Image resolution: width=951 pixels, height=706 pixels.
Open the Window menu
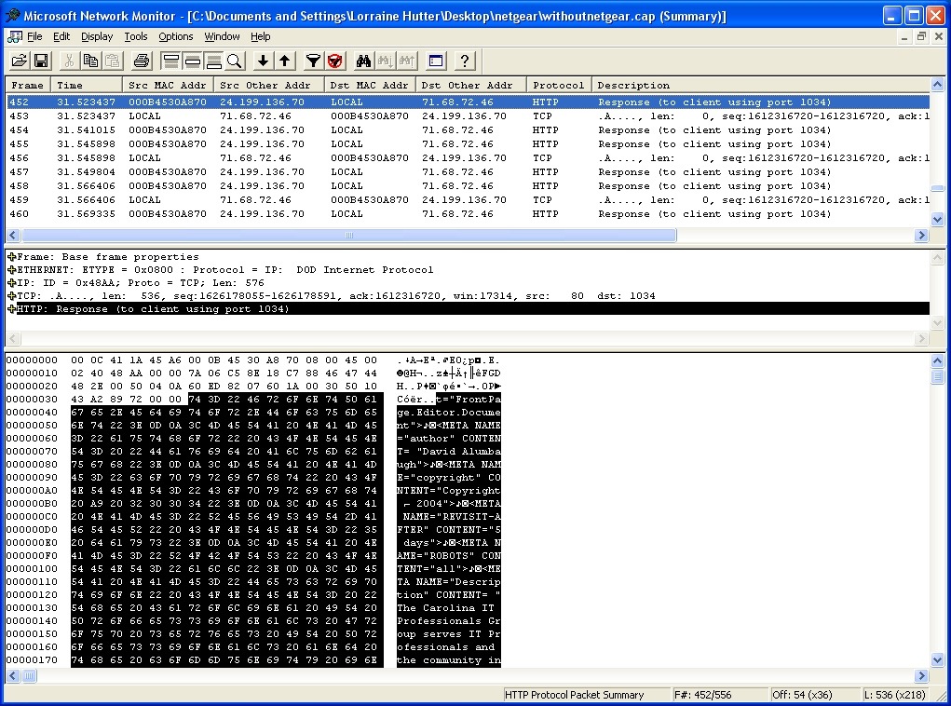pos(222,37)
